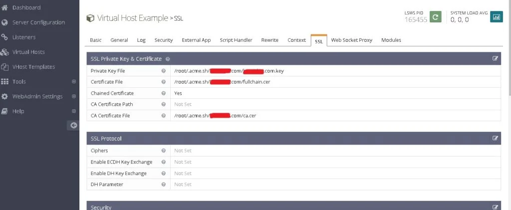Click the page vertical scrollbar

point(510,49)
